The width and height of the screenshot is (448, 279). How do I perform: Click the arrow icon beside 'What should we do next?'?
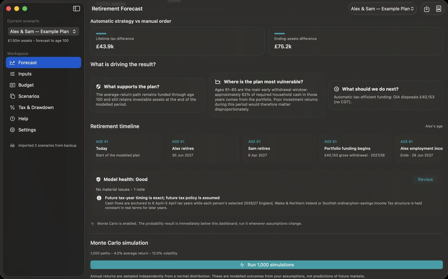336,89
